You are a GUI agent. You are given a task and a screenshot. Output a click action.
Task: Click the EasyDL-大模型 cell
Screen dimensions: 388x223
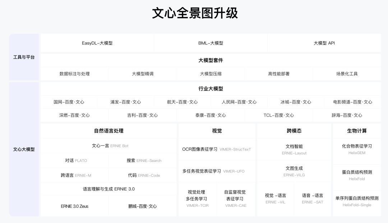pos(97,43)
